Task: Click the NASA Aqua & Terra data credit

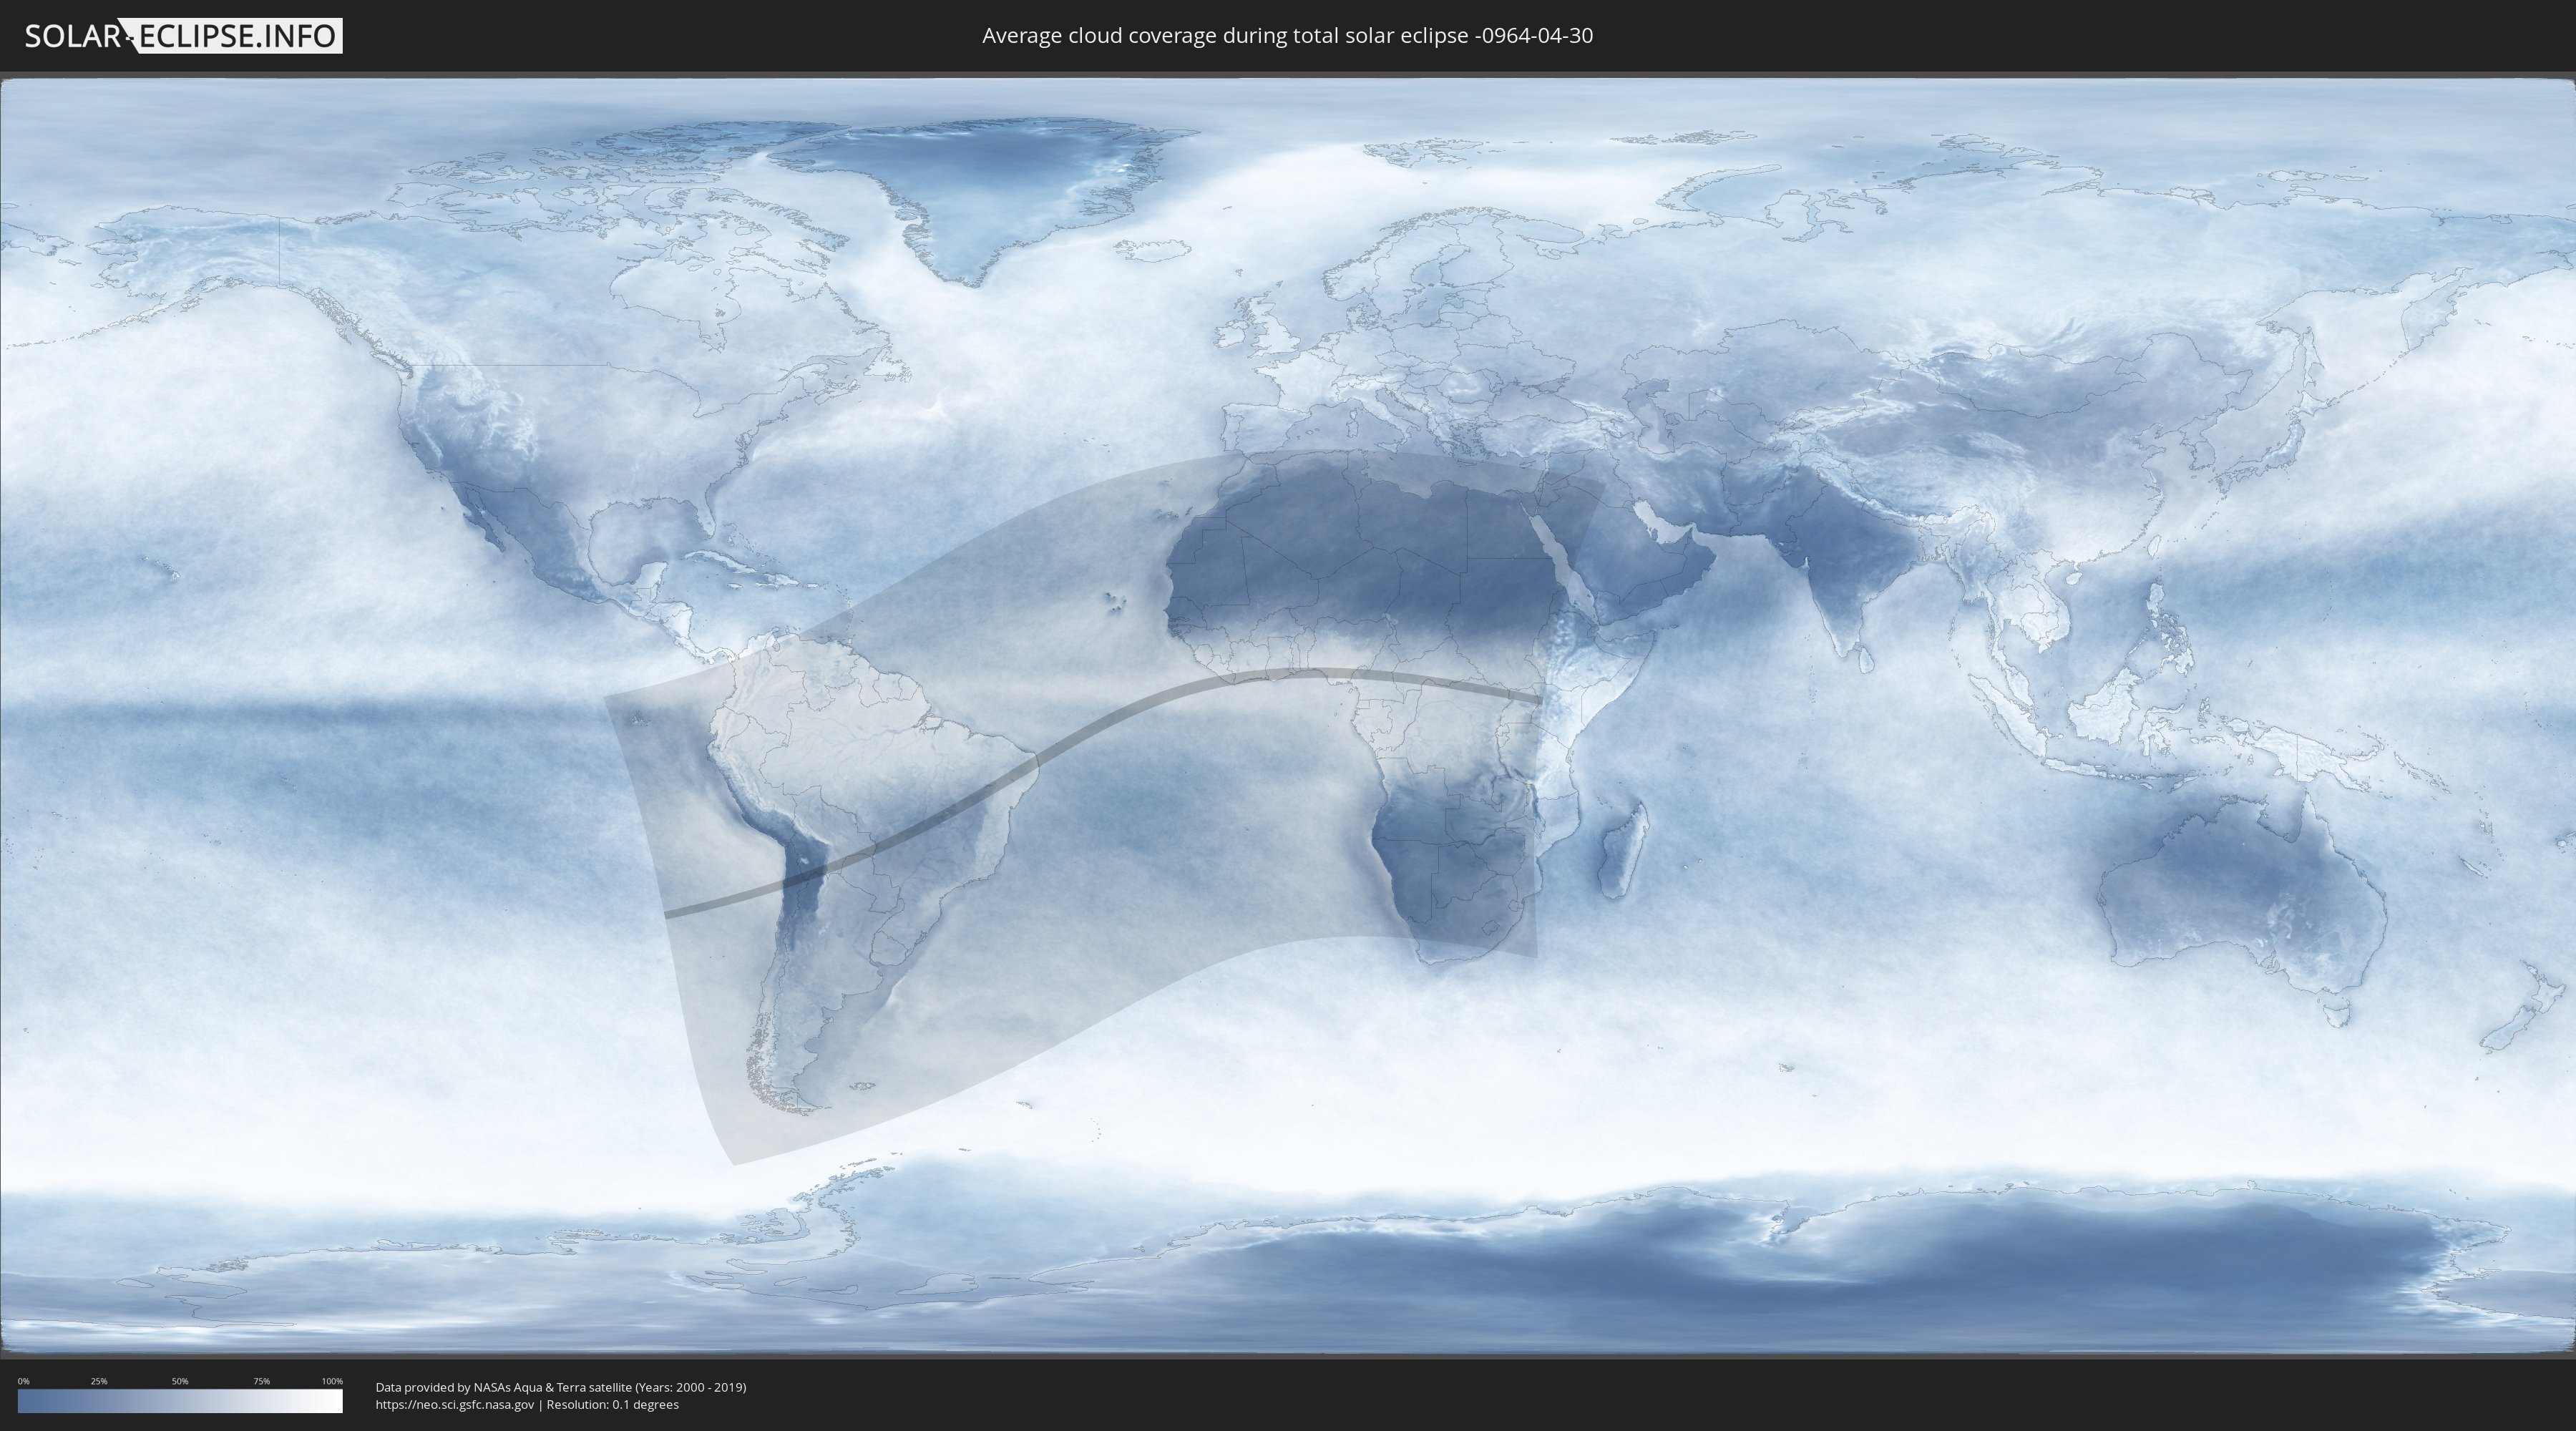Action: click(560, 1387)
